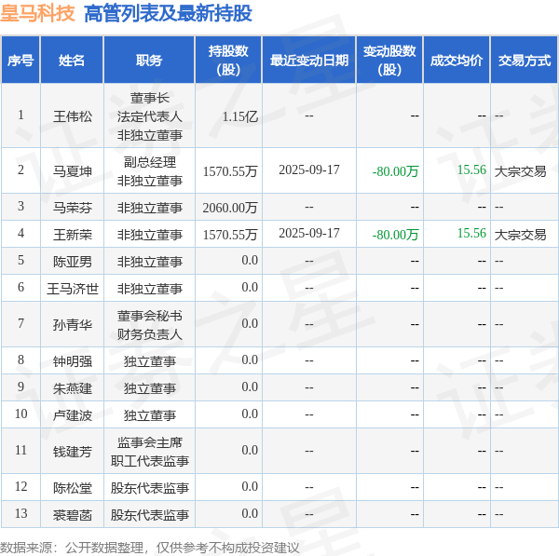
Task: Click the 财务负责人 position text
Action: click(150, 334)
